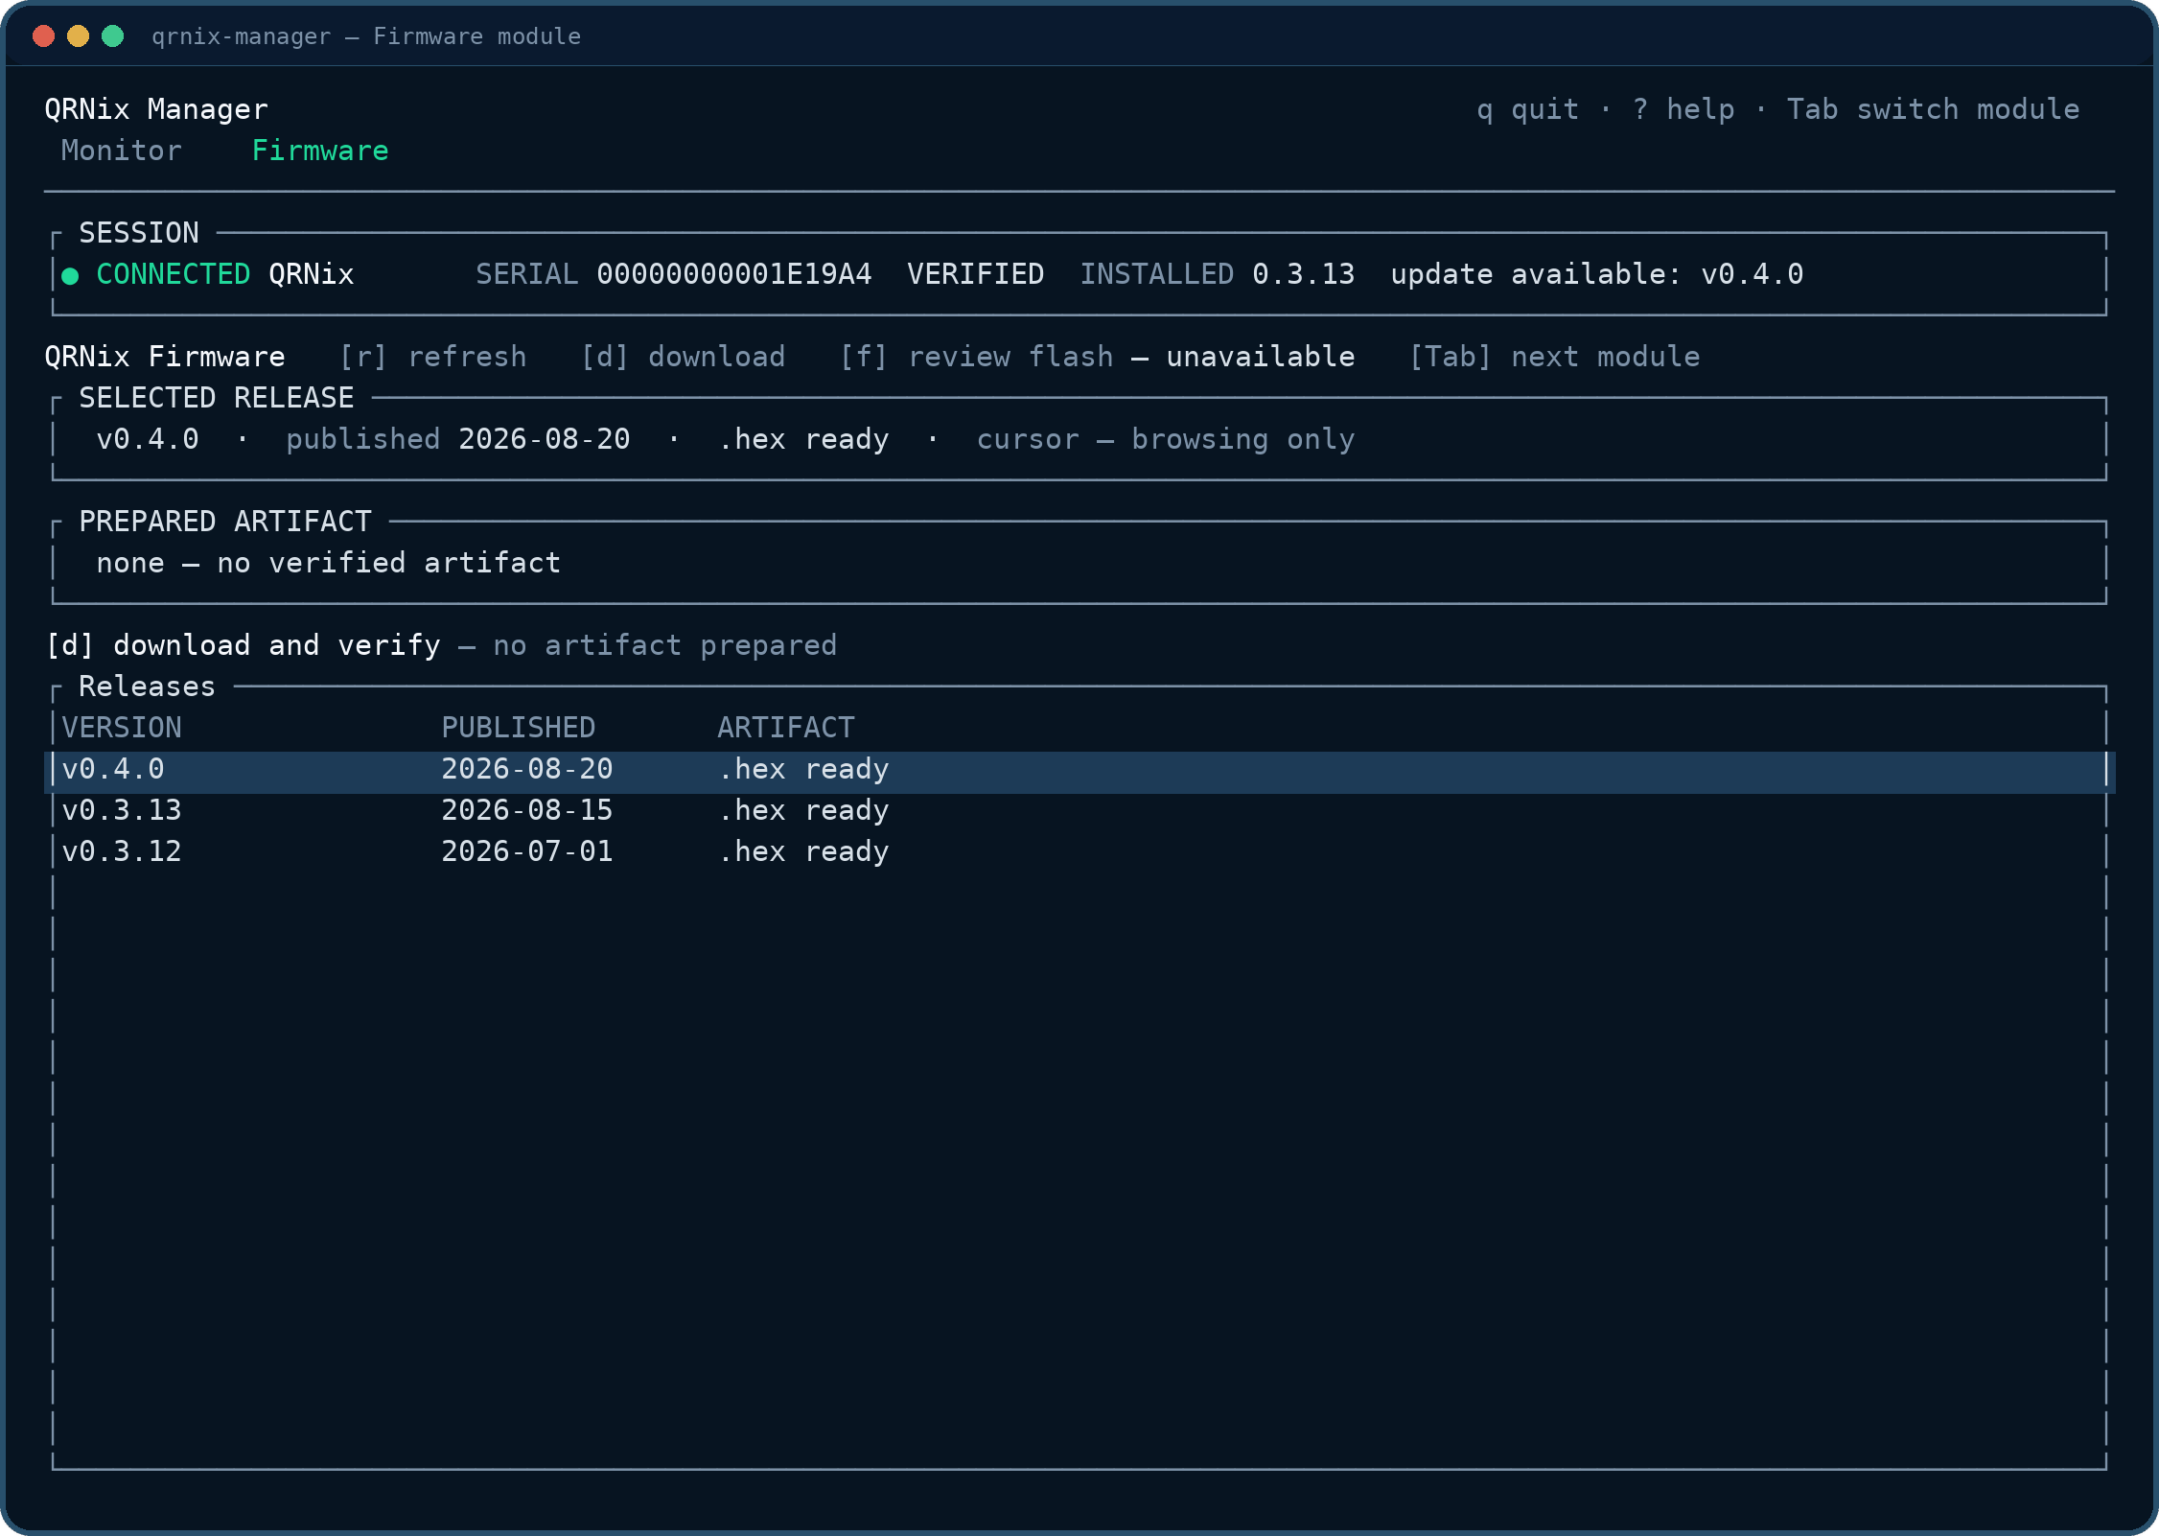Click the Tab switch module hint

(x=1934, y=109)
